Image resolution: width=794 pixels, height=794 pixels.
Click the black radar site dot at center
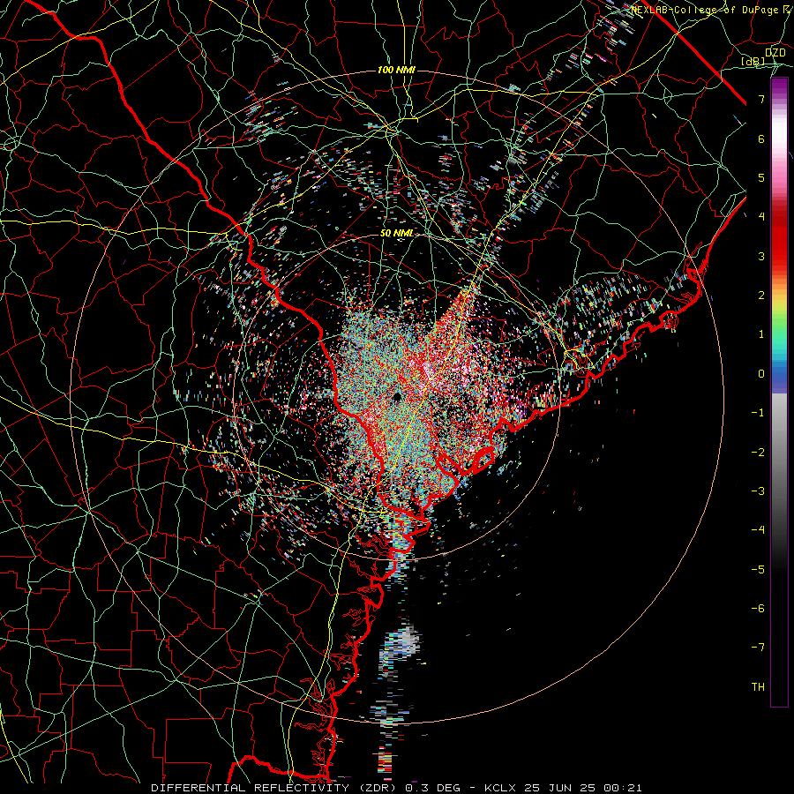pyautogui.click(x=398, y=396)
